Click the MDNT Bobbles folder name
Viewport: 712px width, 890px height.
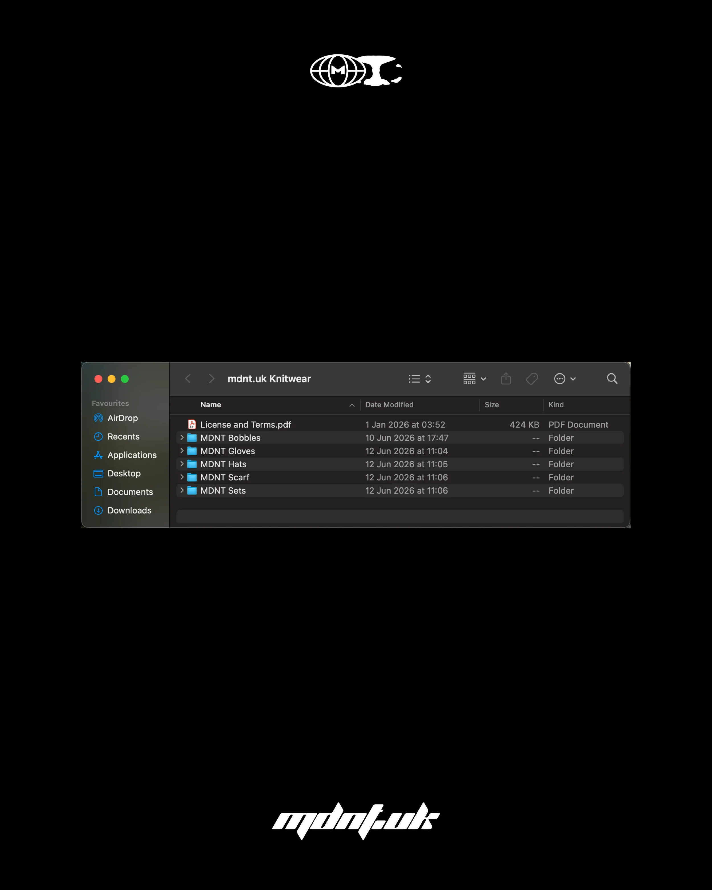(x=230, y=438)
